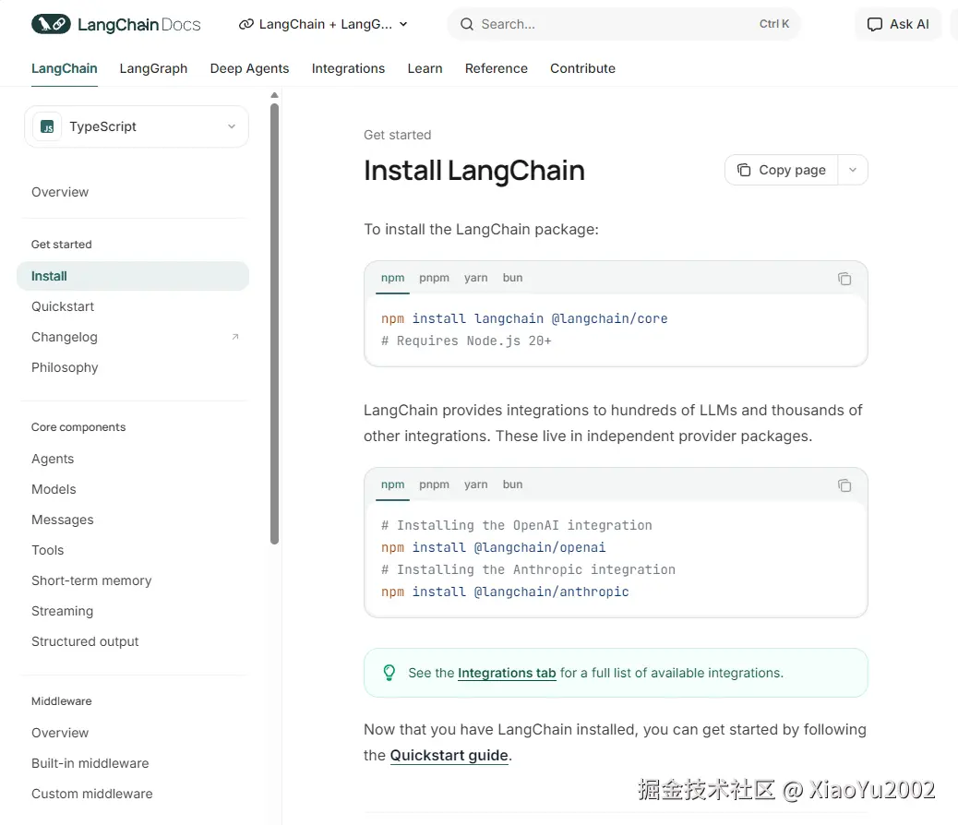
Task: Click the lightbulb tip icon
Action: click(389, 673)
